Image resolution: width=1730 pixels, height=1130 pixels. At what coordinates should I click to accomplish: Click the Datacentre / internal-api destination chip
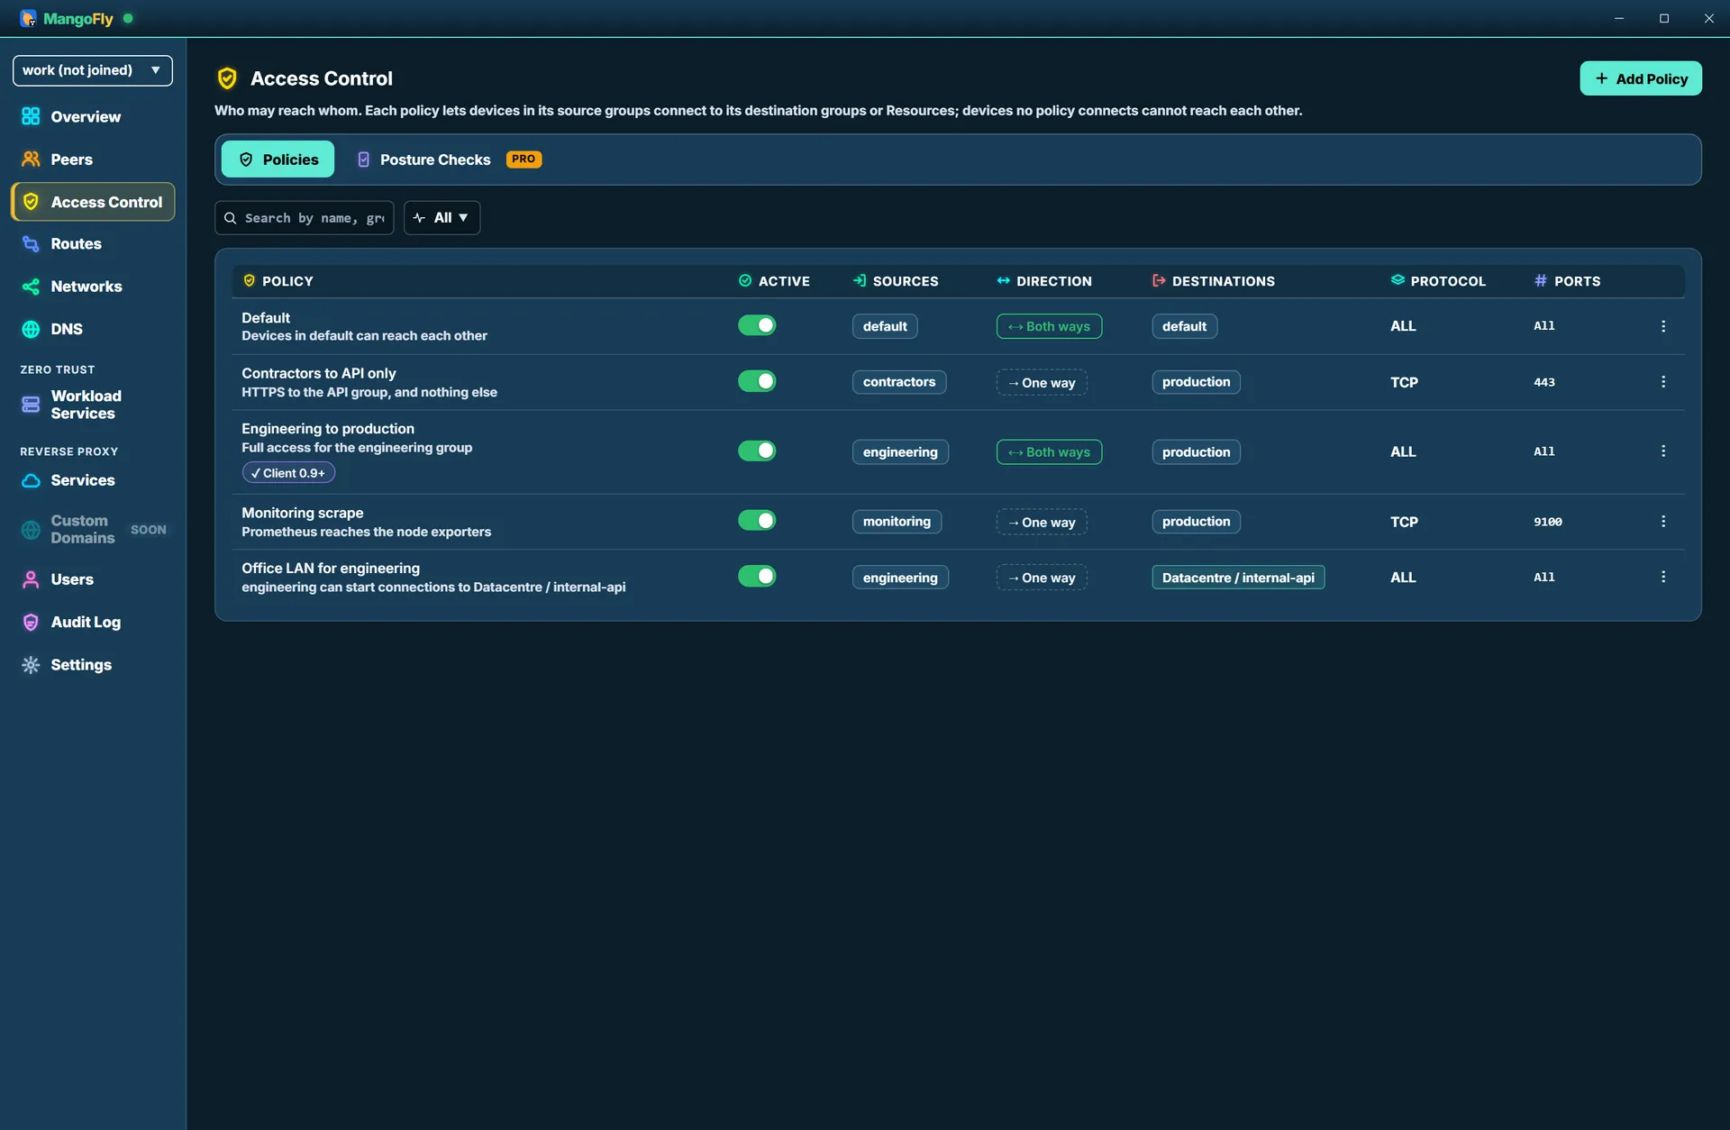coord(1238,578)
